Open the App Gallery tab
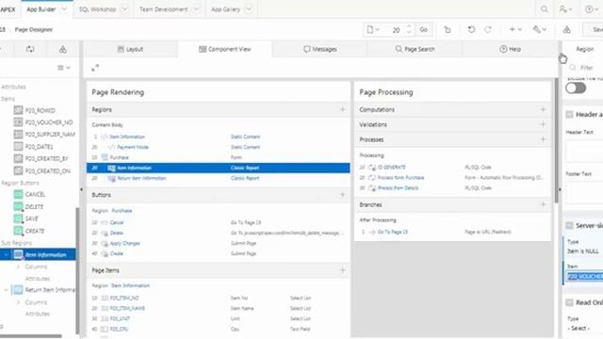 coord(225,9)
